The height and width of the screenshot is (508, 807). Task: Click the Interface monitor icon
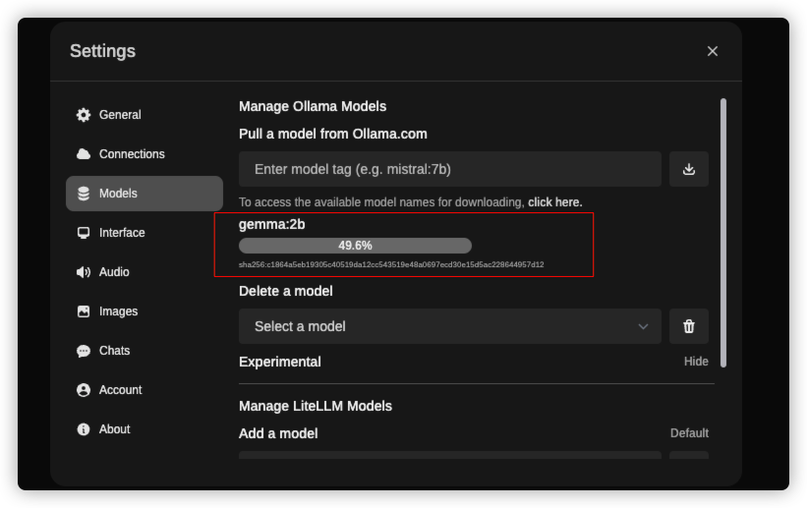(x=84, y=233)
